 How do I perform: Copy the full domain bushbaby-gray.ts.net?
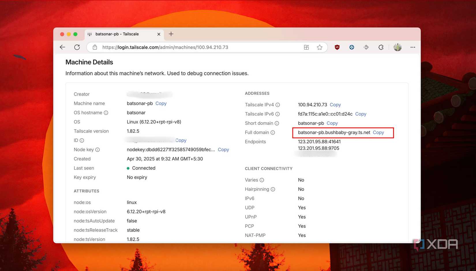(378, 132)
